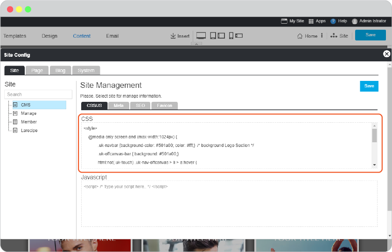Click the Insert label in toolbar

click(183, 36)
